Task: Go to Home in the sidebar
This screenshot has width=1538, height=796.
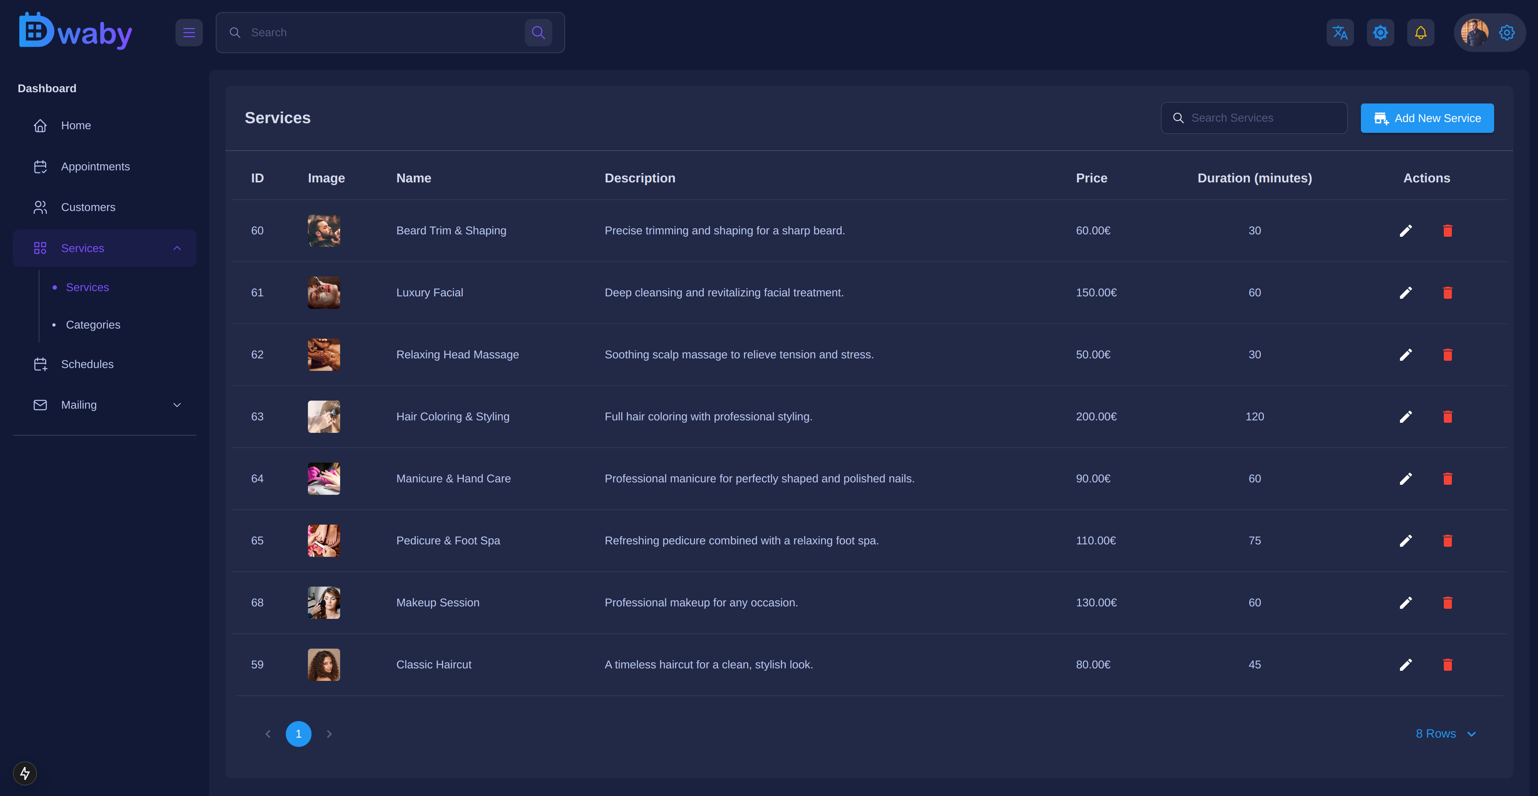Action: coord(76,125)
